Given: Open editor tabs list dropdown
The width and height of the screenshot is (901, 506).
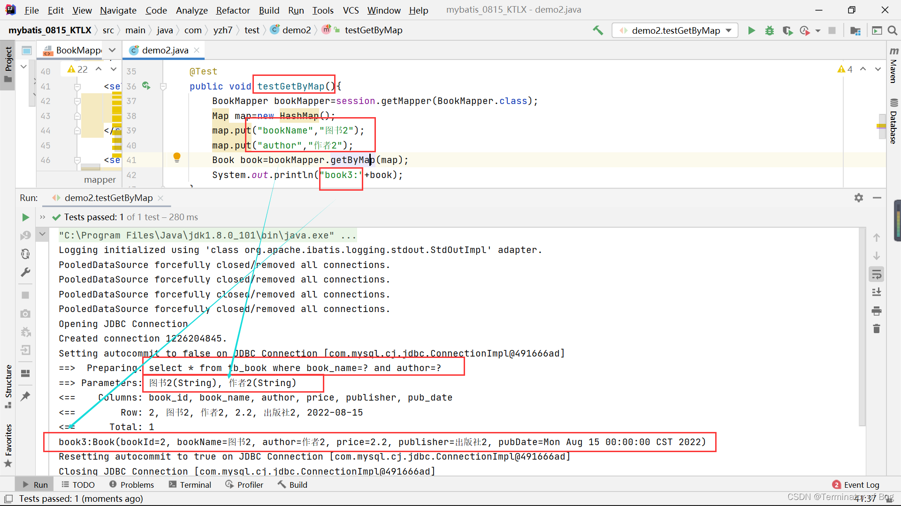Looking at the screenshot, I should point(112,50).
